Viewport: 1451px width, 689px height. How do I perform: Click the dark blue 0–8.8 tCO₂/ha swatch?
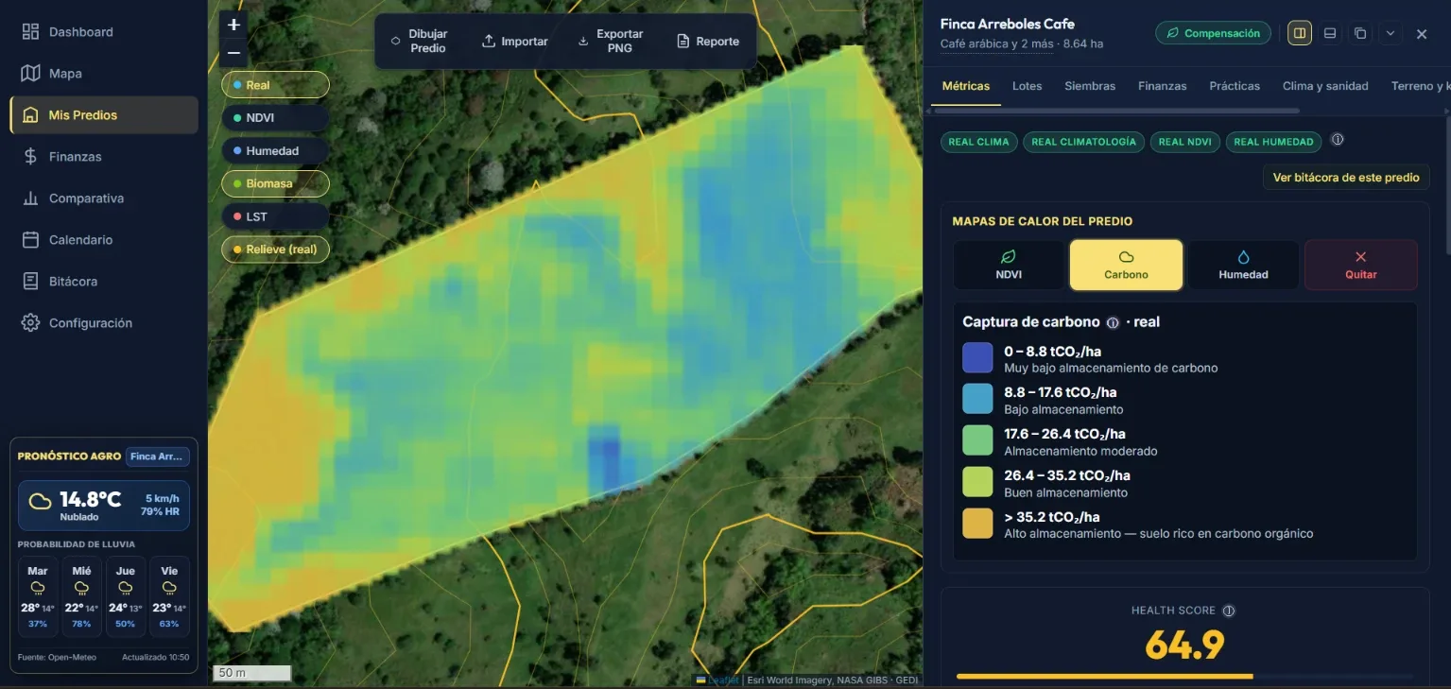(977, 358)
